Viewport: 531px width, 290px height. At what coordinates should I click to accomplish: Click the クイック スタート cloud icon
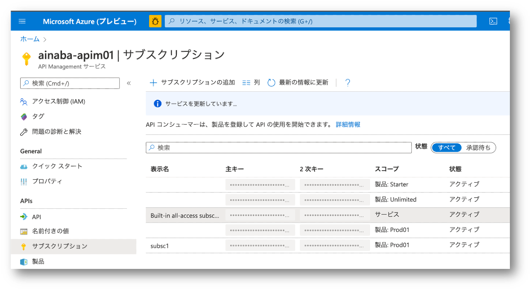pos(24,166)
